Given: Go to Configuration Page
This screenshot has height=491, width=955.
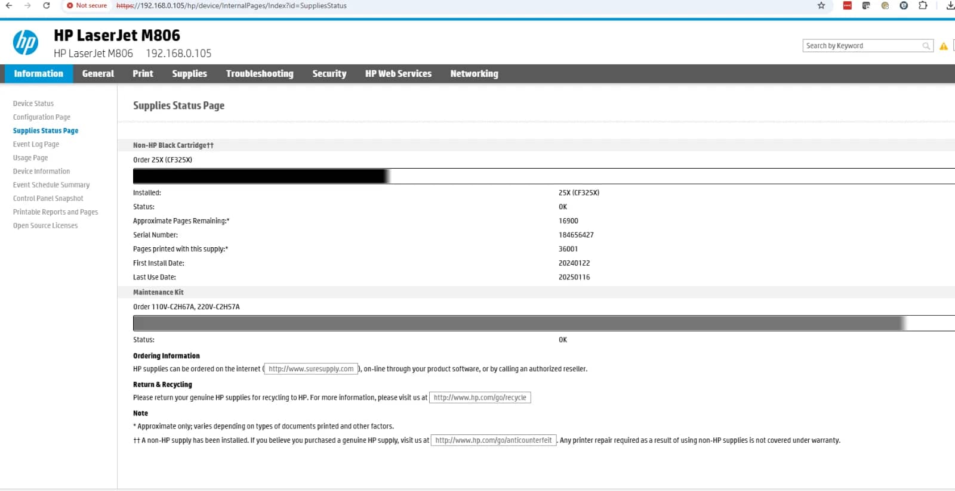Looking at the screenshot, I should (x=42, y=117).
